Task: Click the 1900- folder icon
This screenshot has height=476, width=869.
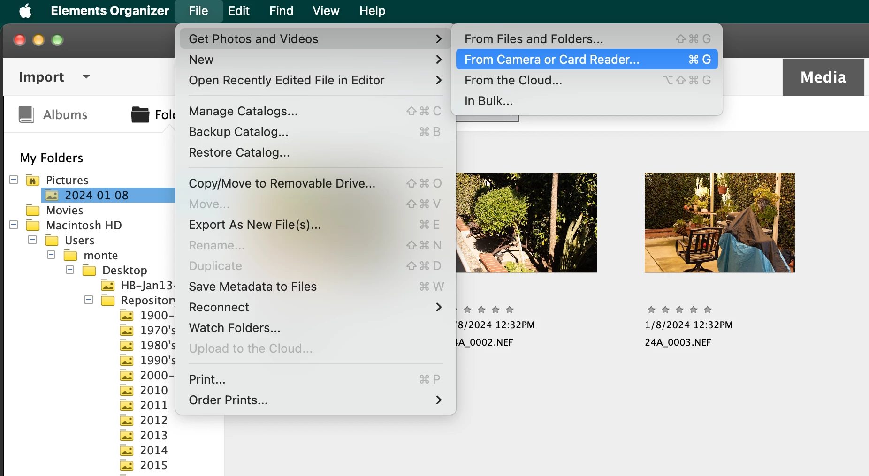Action: pos(127,315)
